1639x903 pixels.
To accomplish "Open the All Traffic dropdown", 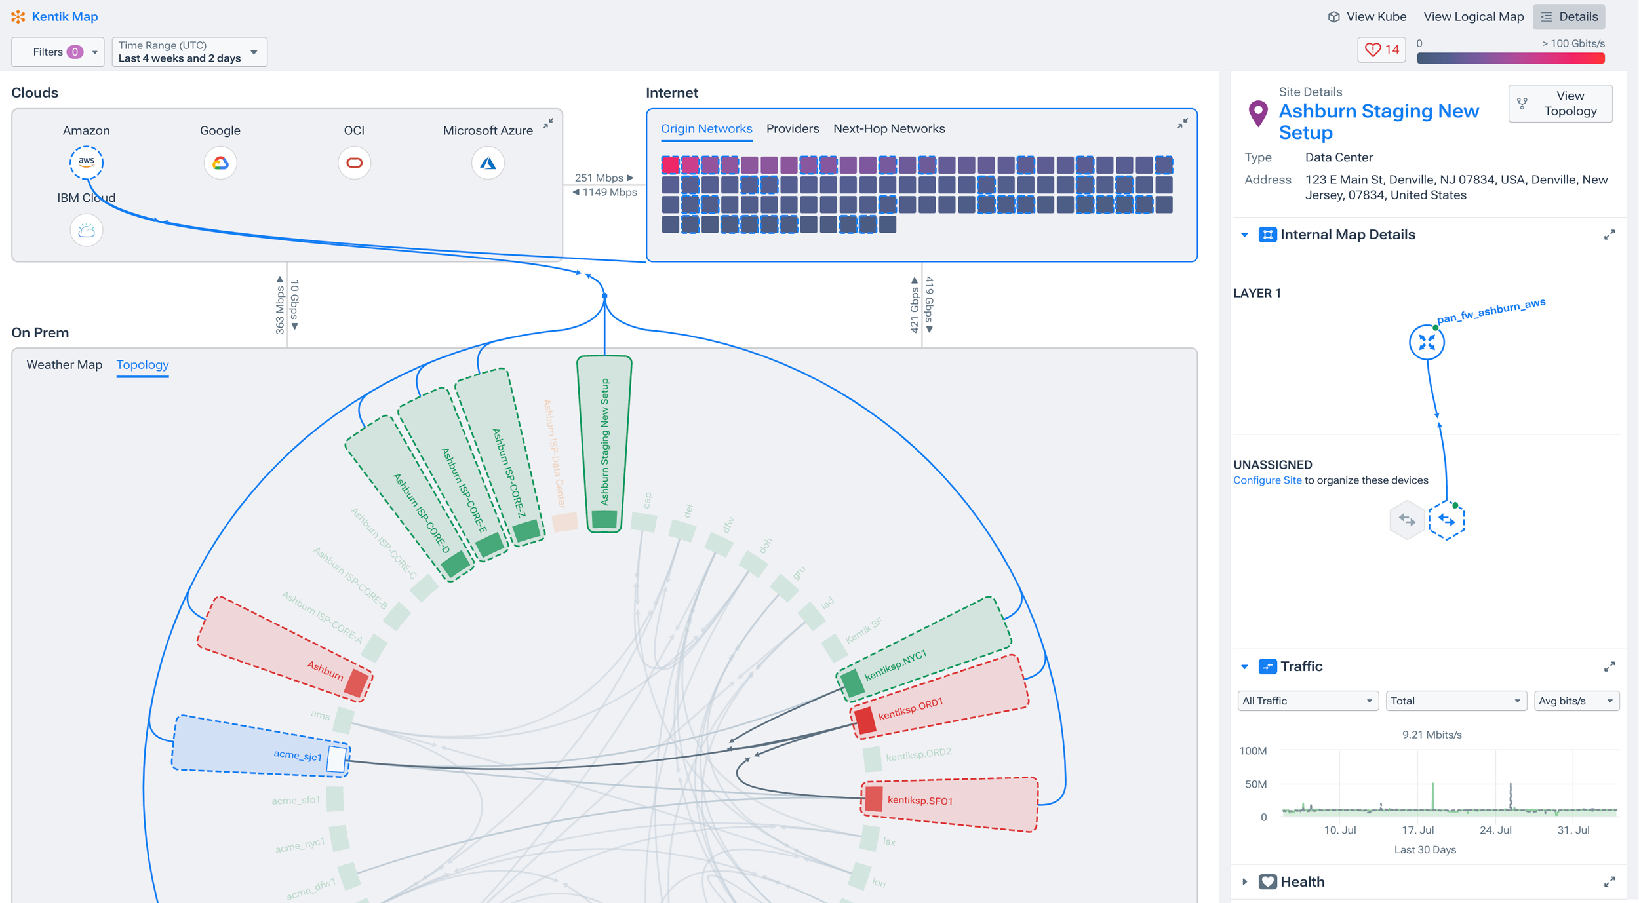I will pyautogui.click(x=1307, y=701).
